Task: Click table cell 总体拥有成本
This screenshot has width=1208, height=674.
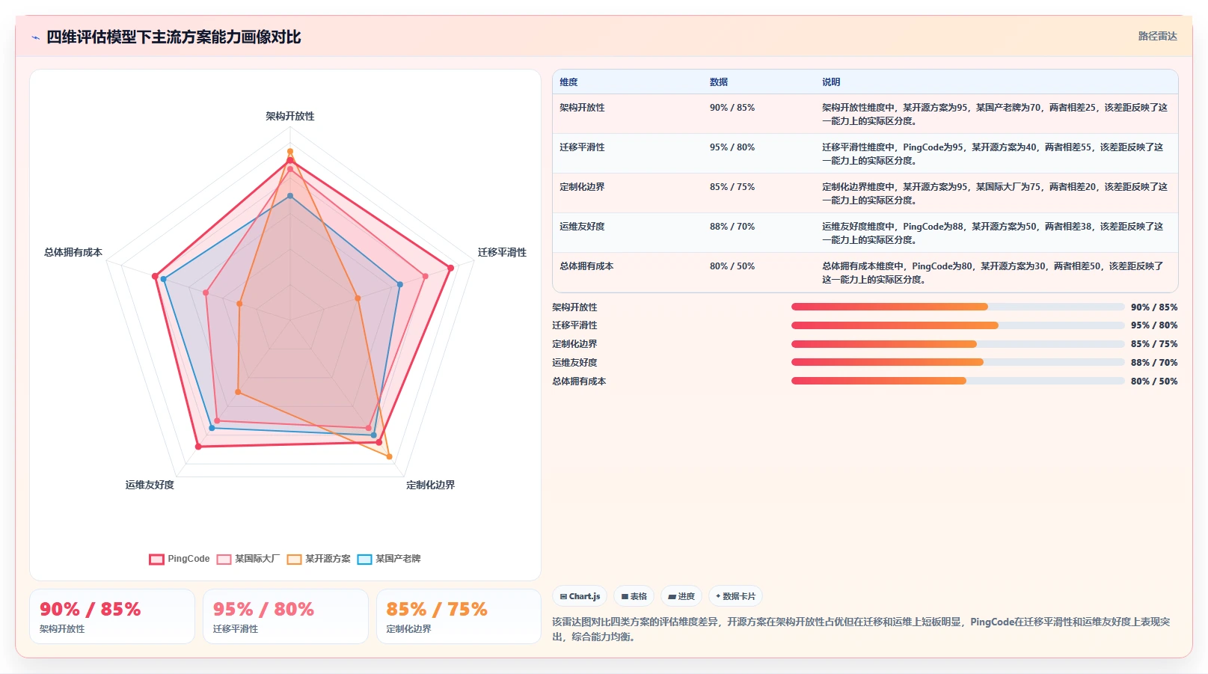Action: click(x=586, y=266)
